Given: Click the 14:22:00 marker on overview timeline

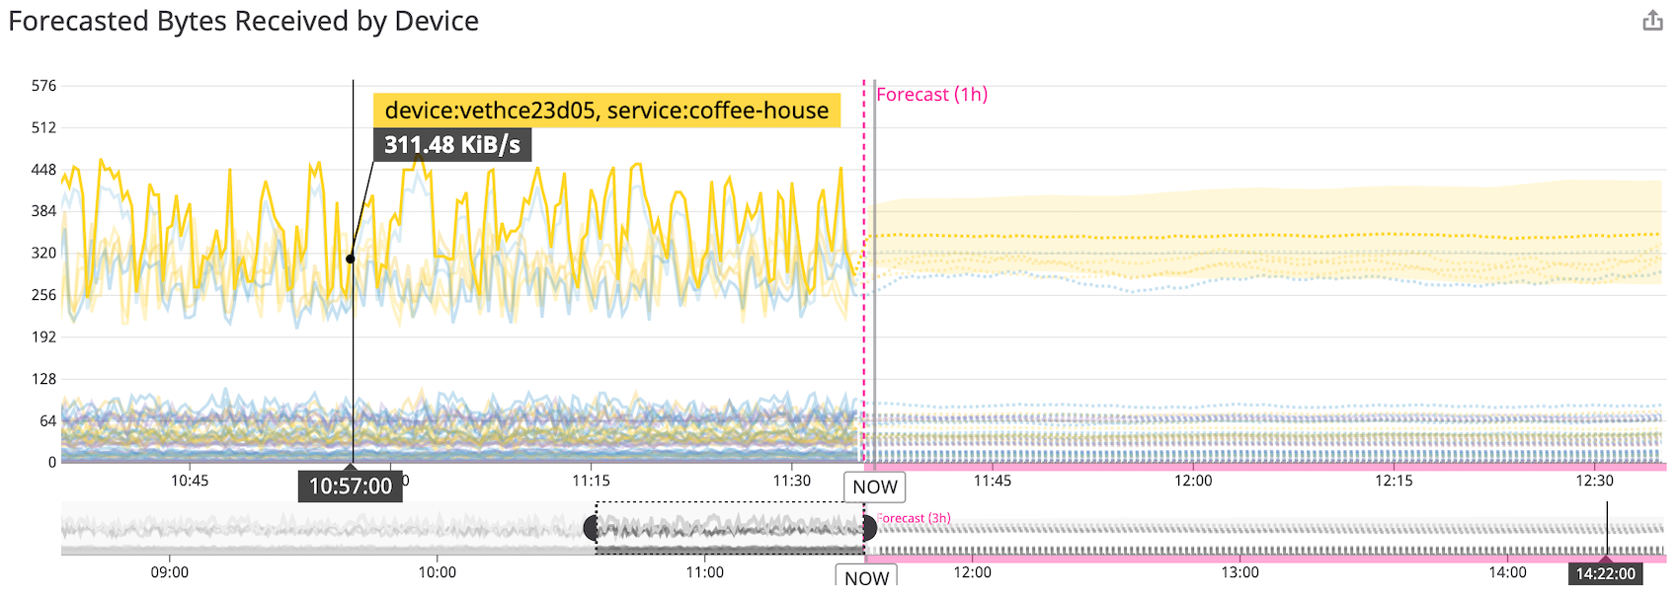Looking at the screenshot, I should (1605, 574).
